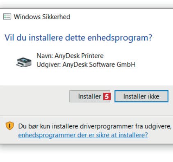The width and height of the screenshot is (173, 162).
Task: Click the publisher name AnyDesk Software GmbH
Action: pyautogui.click(x=99, y=64)
